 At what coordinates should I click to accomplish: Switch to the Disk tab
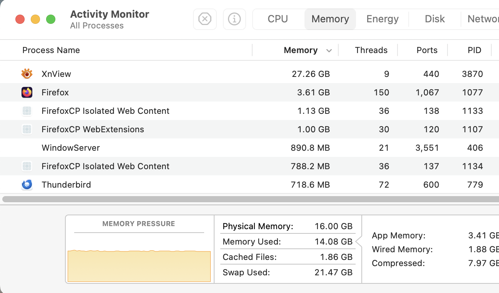click(x=435, y=19)
